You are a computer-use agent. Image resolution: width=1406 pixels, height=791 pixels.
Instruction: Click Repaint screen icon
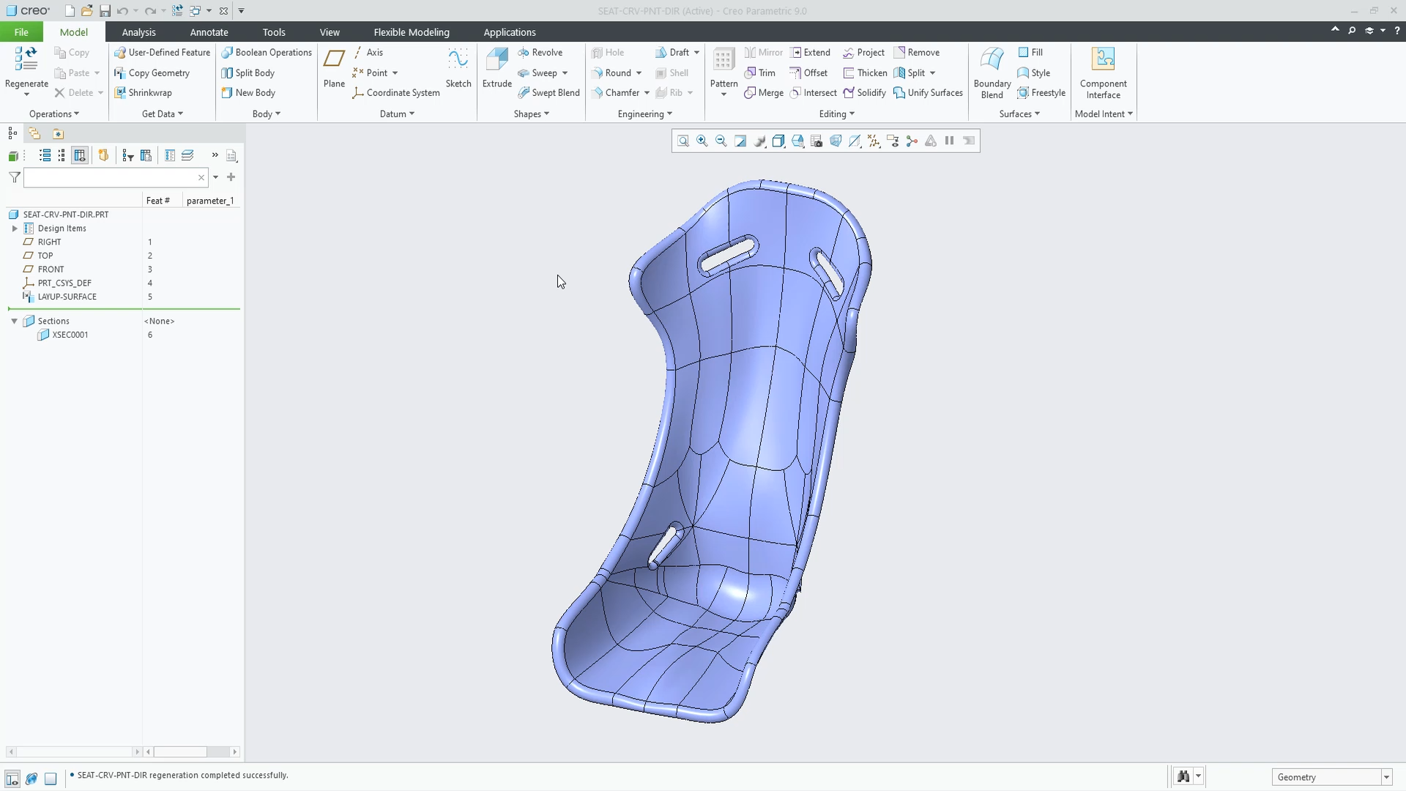point(740,141)
